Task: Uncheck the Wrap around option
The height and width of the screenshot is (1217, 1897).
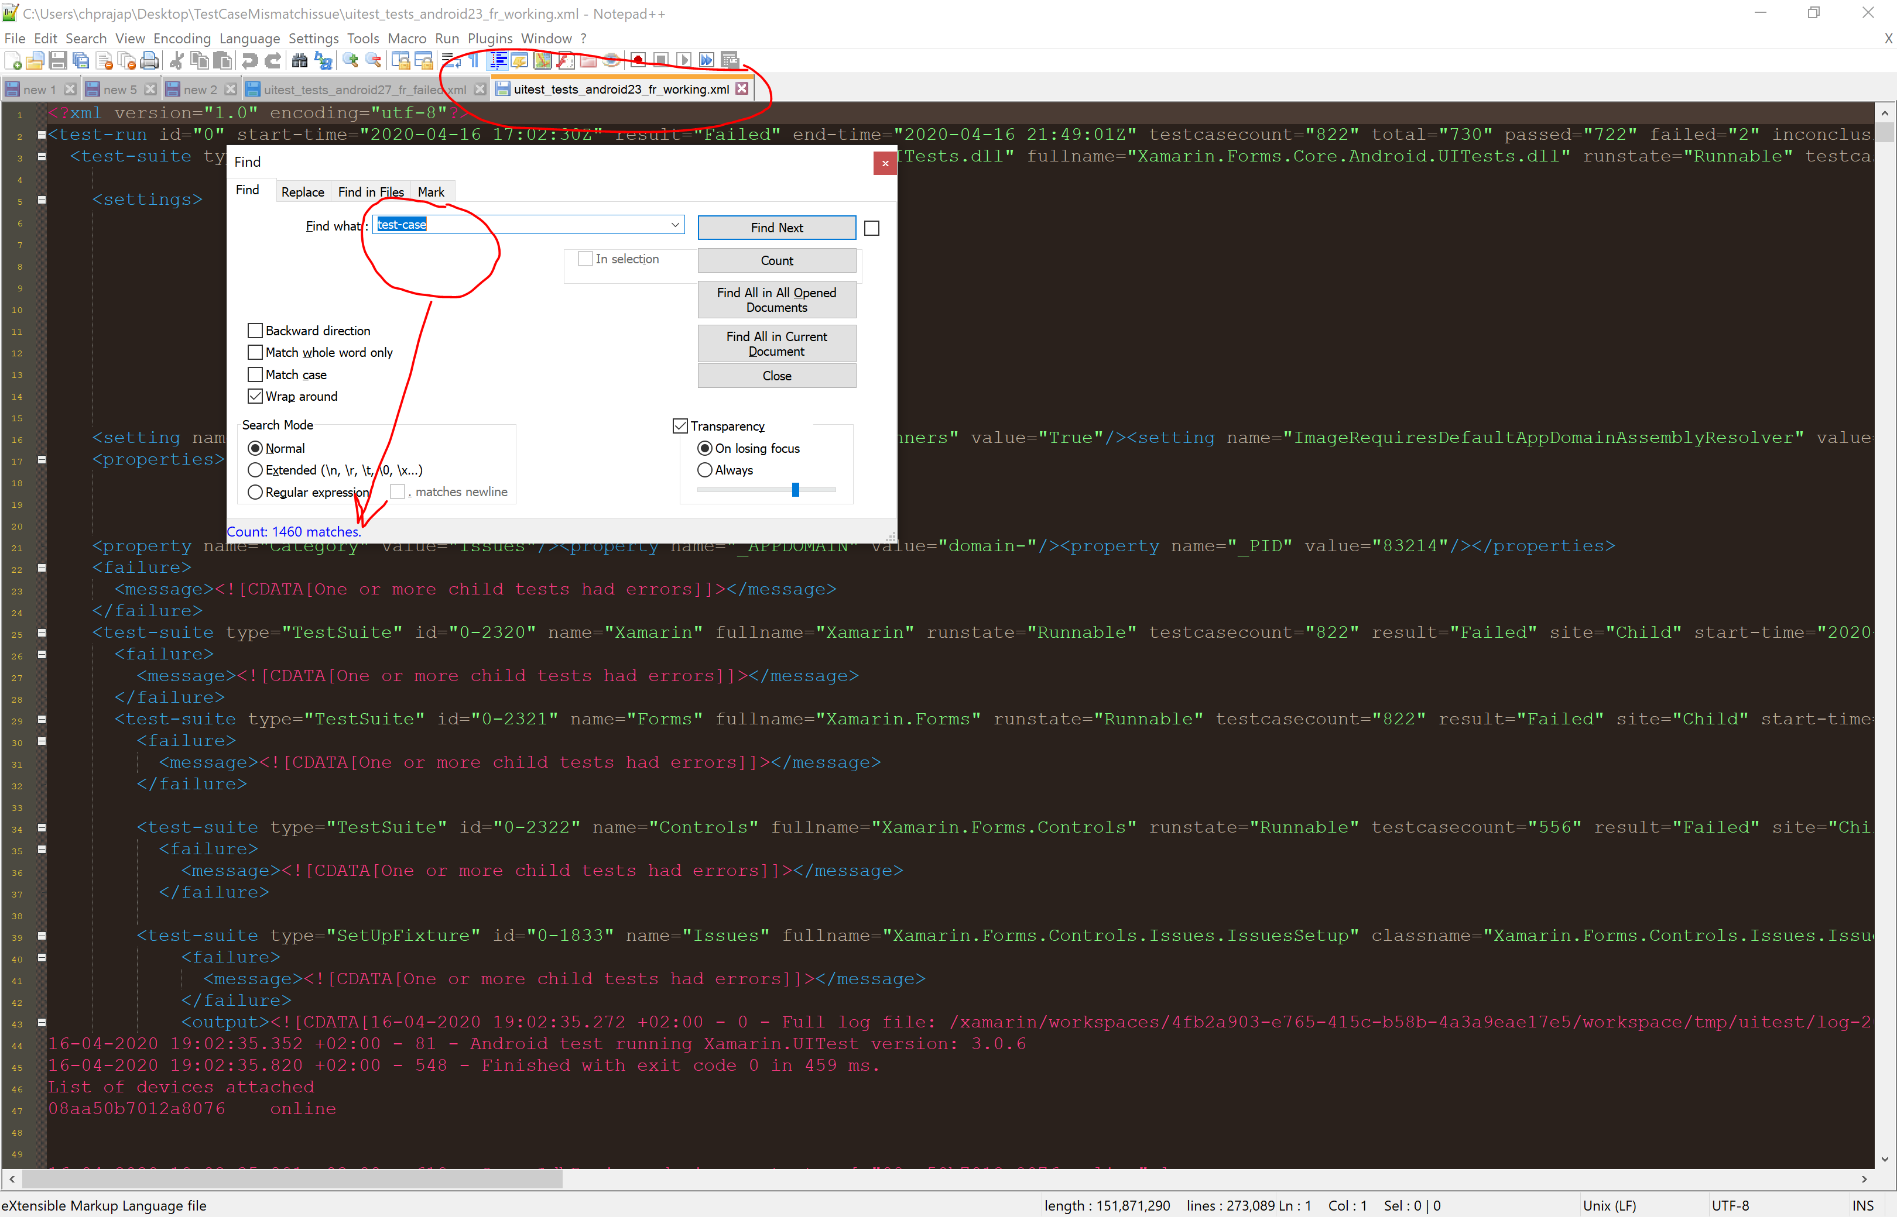Action: click(x=255, y=396)
